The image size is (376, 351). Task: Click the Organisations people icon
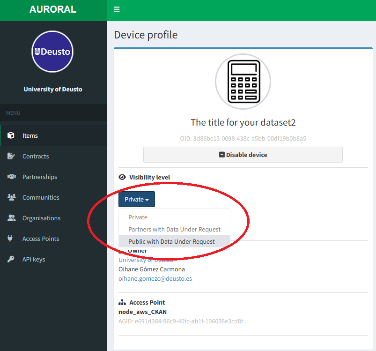[x=12, y=218]
